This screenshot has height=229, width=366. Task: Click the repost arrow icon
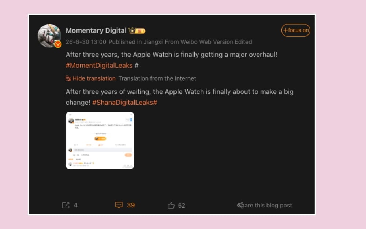66,205
